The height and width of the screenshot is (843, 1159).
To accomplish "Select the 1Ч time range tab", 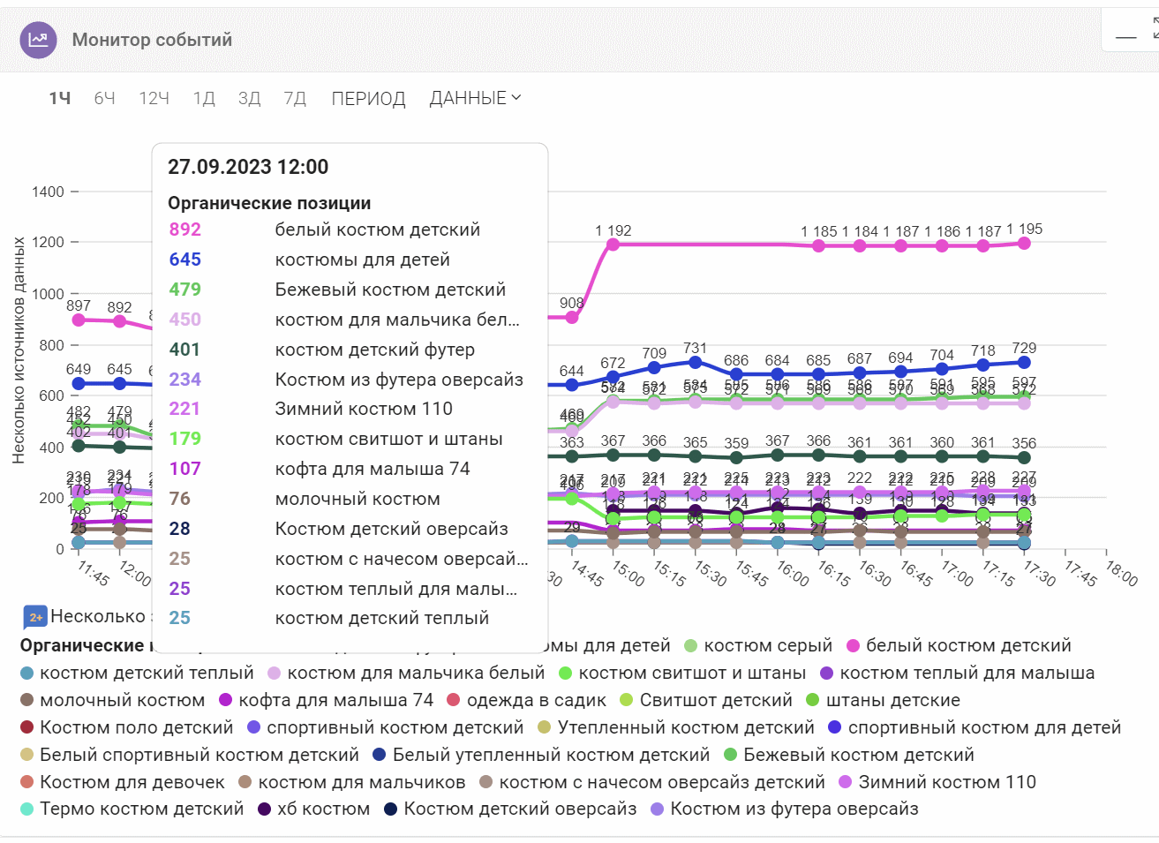I will click(x=60, y=98).
